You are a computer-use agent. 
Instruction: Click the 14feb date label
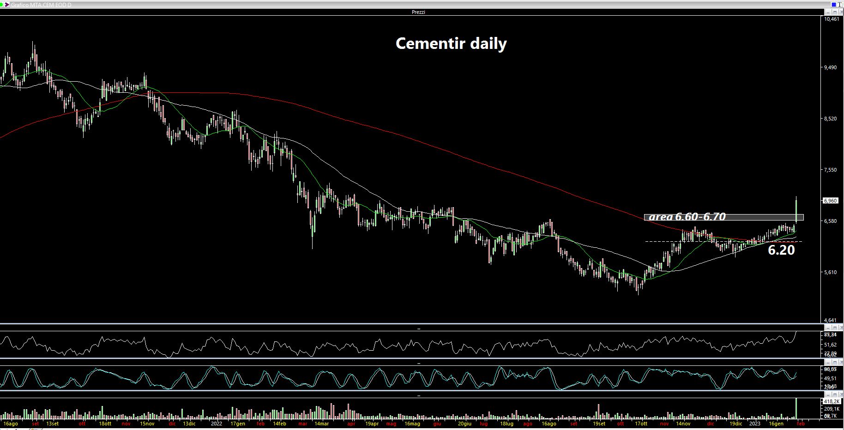(x=279, y=424)
